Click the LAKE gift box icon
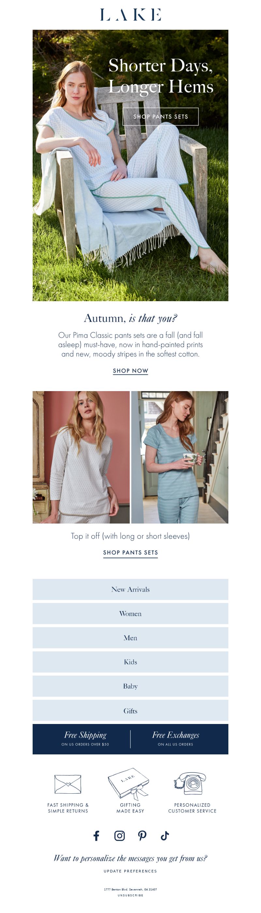261x913 pixels. (128, 783)
